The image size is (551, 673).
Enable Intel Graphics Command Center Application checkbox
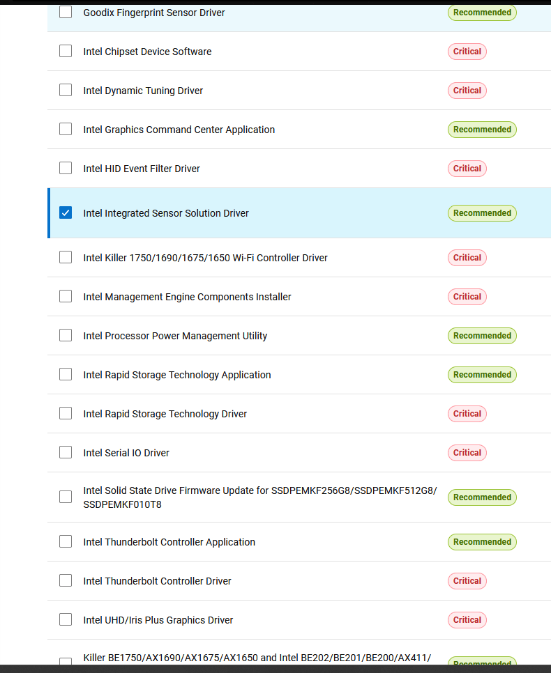[66, 129]
